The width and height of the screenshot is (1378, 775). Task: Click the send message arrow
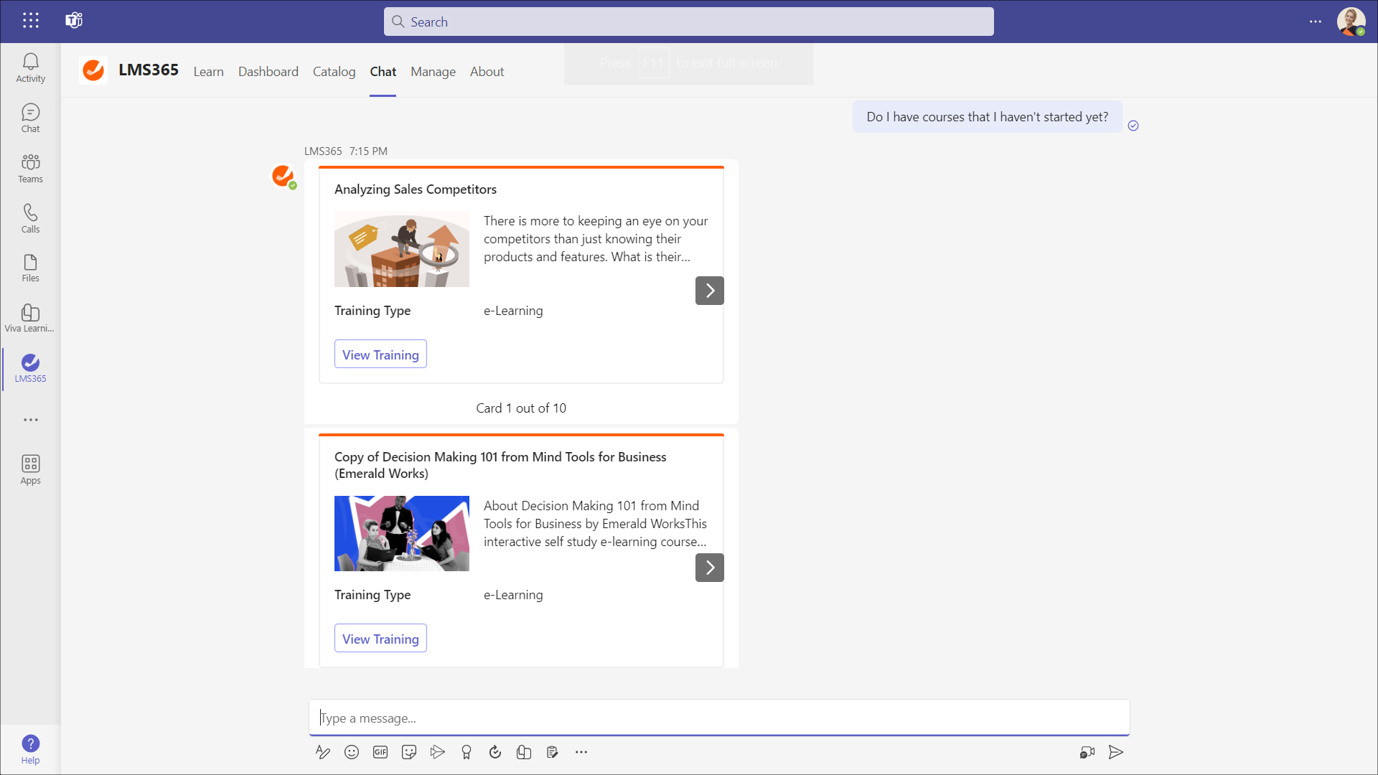click(1115, 752)
